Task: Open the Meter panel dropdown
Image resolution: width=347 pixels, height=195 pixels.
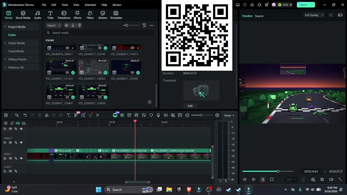Action: point(229,115)
